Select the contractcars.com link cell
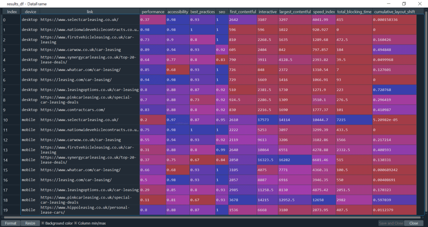 tap(90, 110)
